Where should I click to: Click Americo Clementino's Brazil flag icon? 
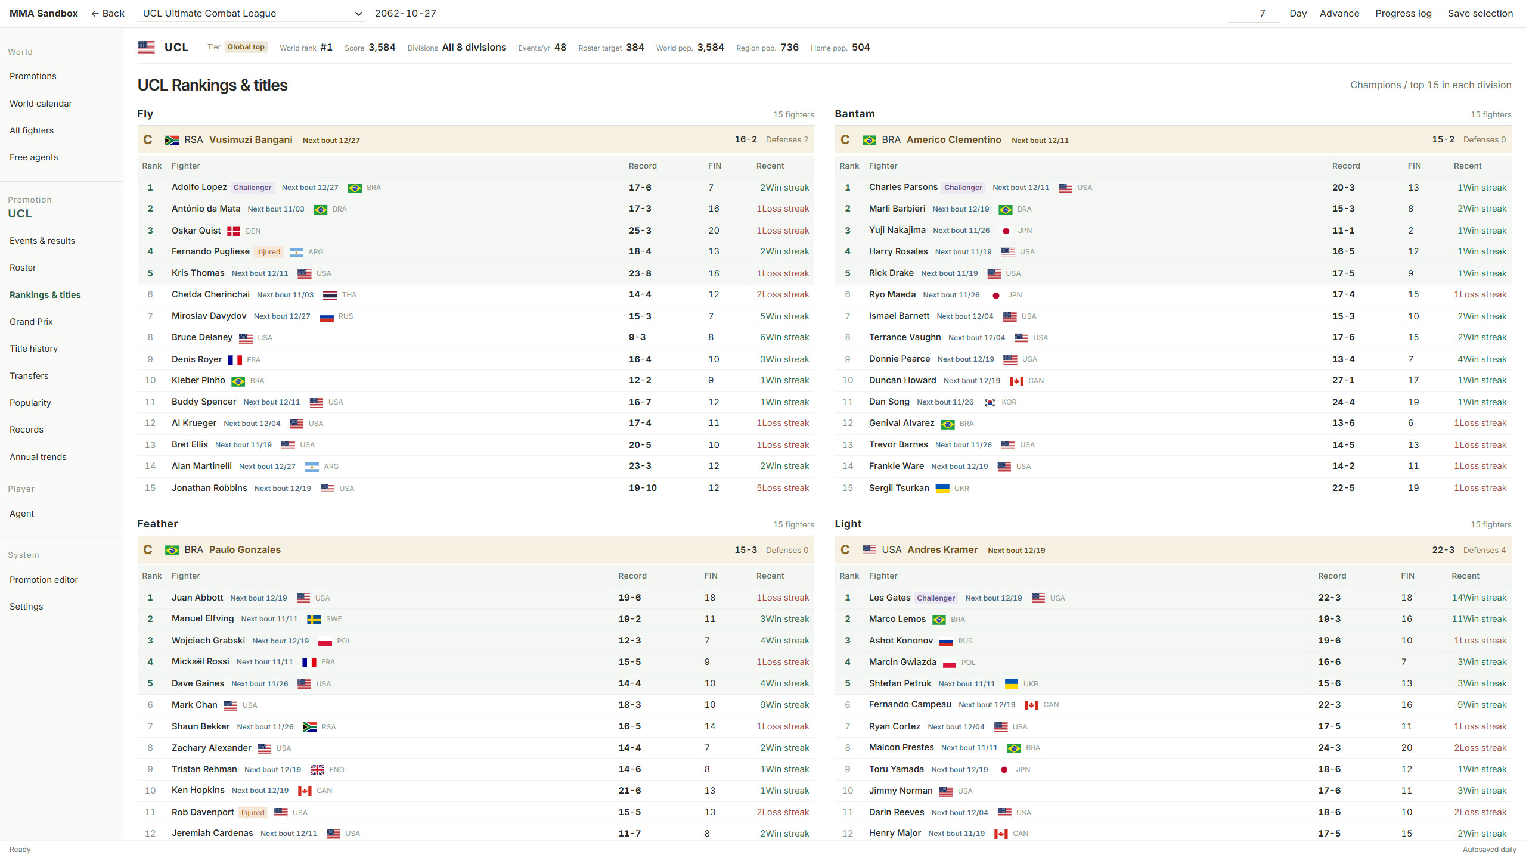(x=869, y=140)
